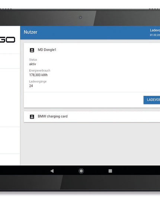Viewport: 160px width, 200px height.
Task: Tap the Android back navigation button
Action: (52, 171)
